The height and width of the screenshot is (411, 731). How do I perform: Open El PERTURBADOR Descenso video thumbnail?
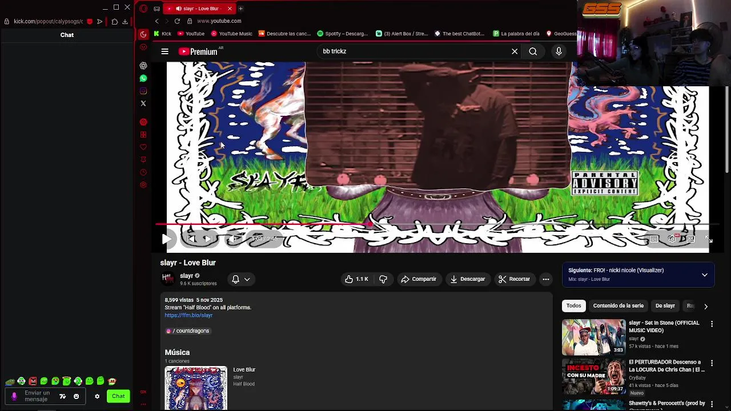[593, 376]
